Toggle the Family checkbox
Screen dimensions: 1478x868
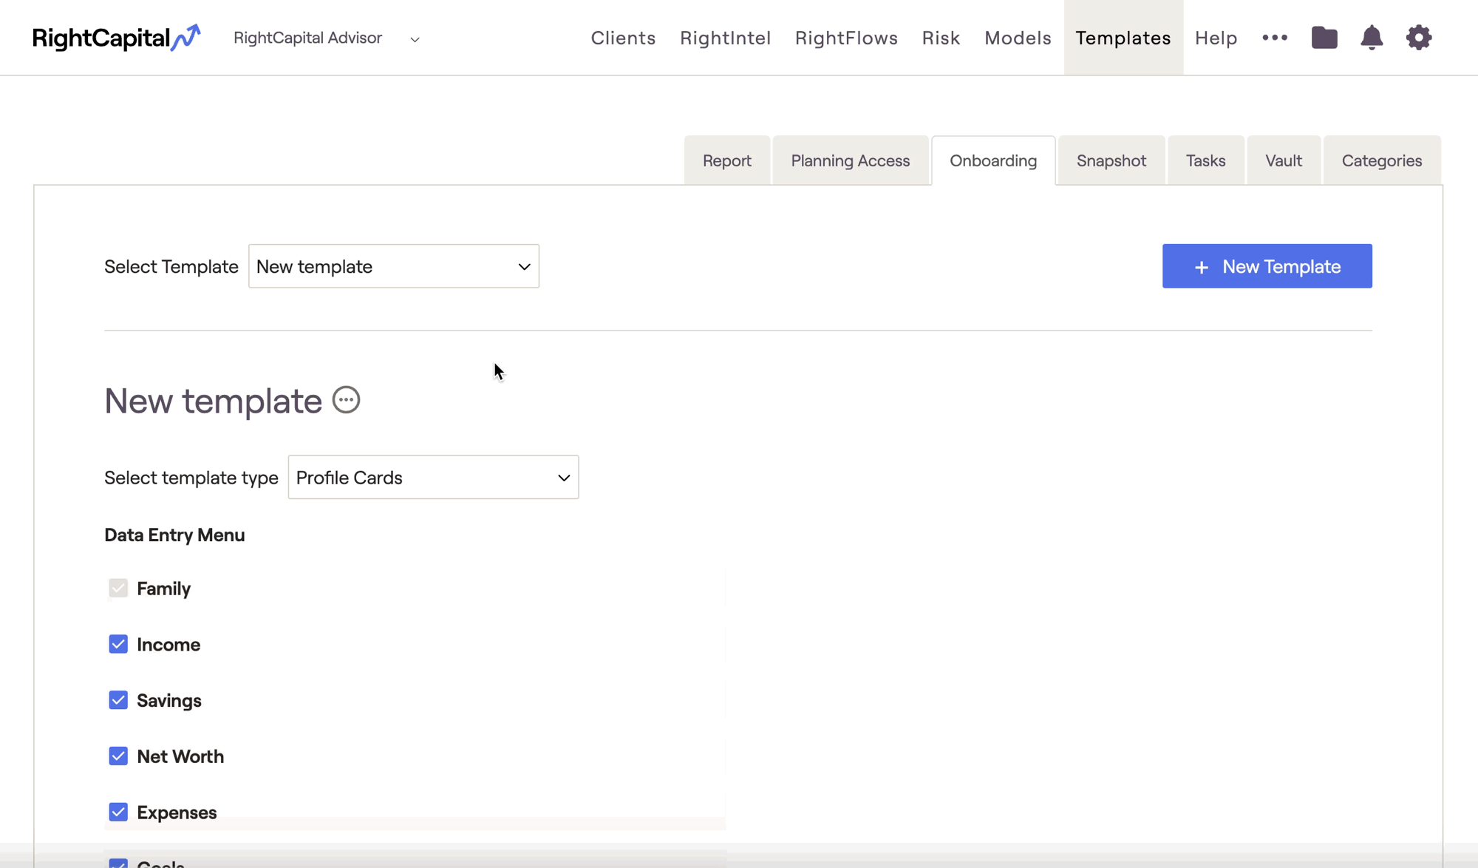pyautogui.click(x=118, y=589)
